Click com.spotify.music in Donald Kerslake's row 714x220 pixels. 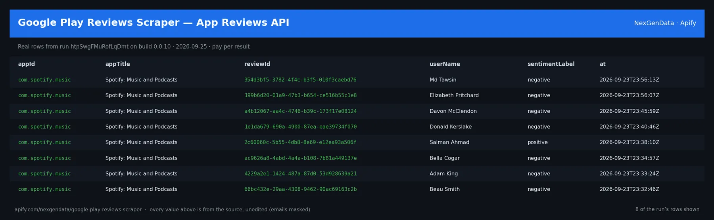click(x=44, y=127)
